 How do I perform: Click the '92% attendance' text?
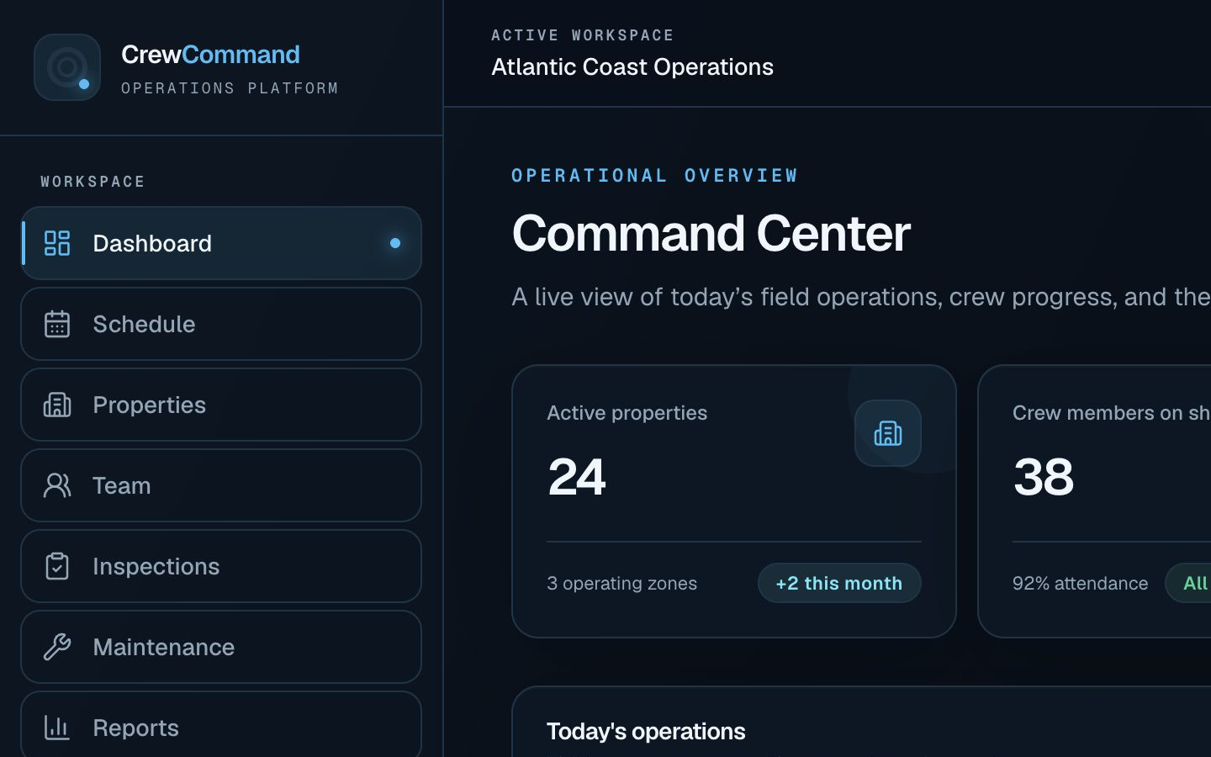click(x=1080, y=583)
